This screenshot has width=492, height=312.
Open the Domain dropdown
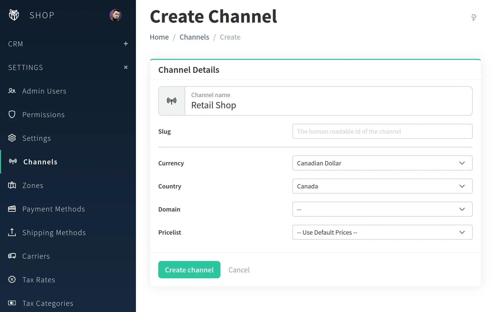[x=382, y=209]
